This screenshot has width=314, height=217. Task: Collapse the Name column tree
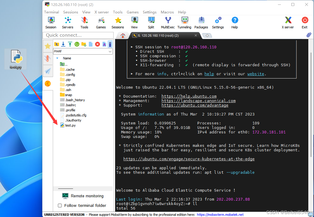coord(57,58)
